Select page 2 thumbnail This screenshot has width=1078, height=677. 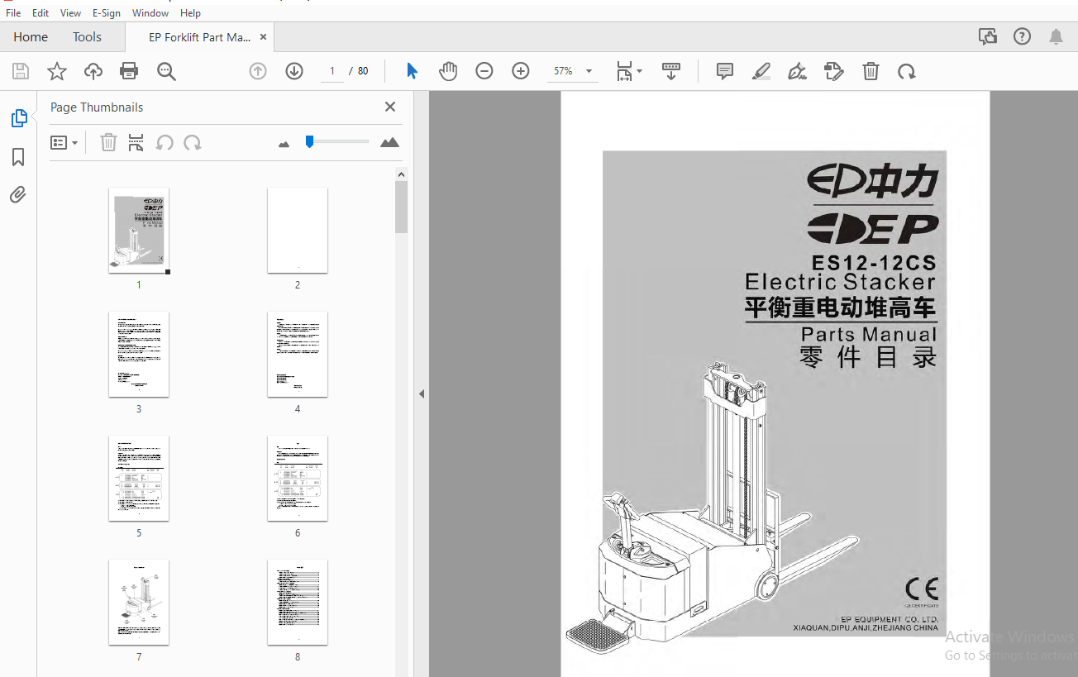coord(298,231)
